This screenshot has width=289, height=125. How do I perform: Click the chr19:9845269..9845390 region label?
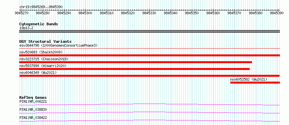[41, 7]
